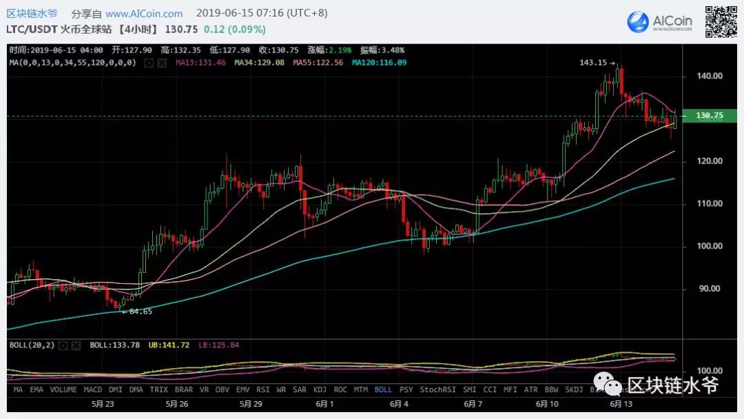
Task: Select the ROC indicator tab
Action: click(340, 389)
